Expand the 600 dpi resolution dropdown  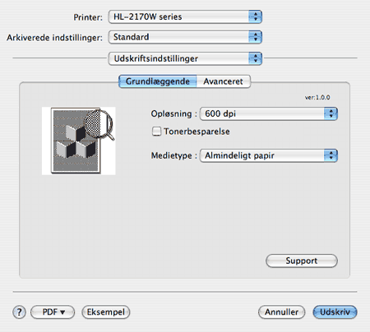click(269, 113)
